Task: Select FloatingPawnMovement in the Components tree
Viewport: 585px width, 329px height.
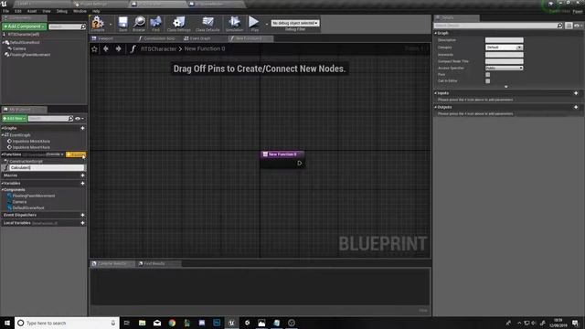Action: click(30, 55)
